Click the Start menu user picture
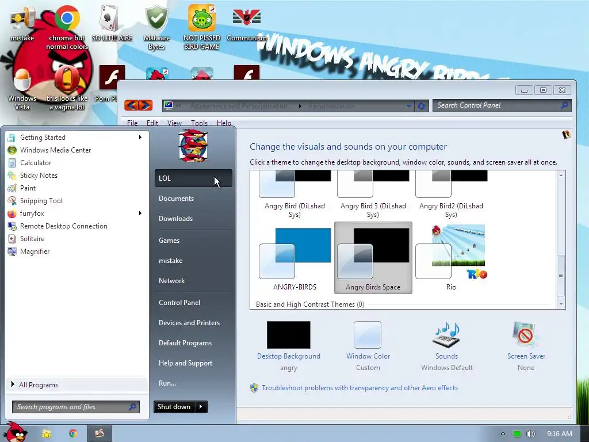Screen dimensions: 589x442 click(x=193, y=146)
